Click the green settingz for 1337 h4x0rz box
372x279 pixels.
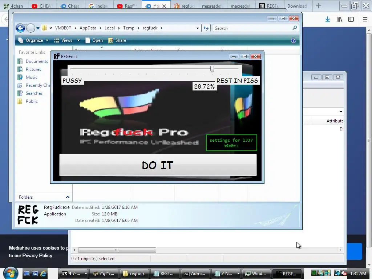(231, 143)
